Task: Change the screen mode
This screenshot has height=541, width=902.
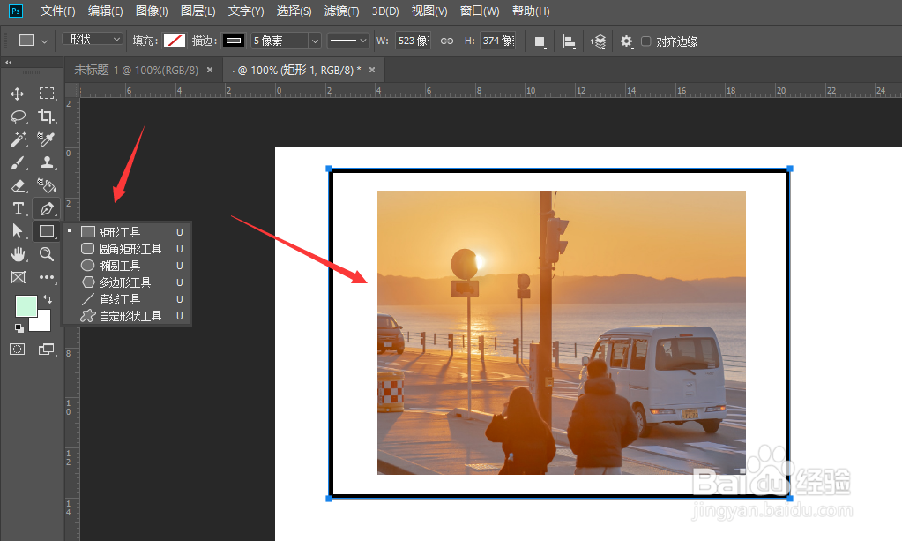Action: click(46, 349)
